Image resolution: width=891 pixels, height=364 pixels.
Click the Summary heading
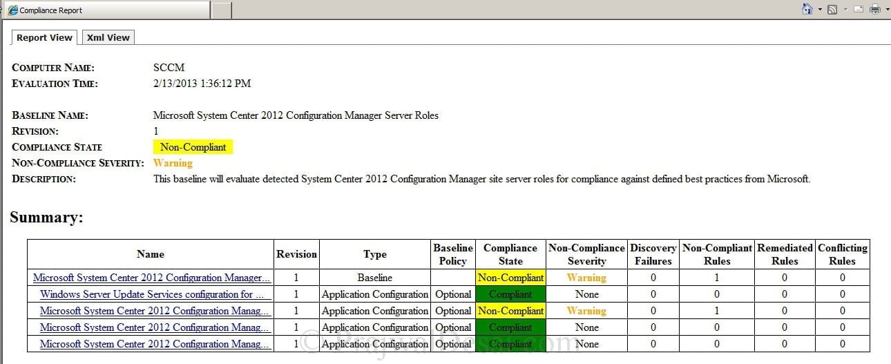point(46,218)
